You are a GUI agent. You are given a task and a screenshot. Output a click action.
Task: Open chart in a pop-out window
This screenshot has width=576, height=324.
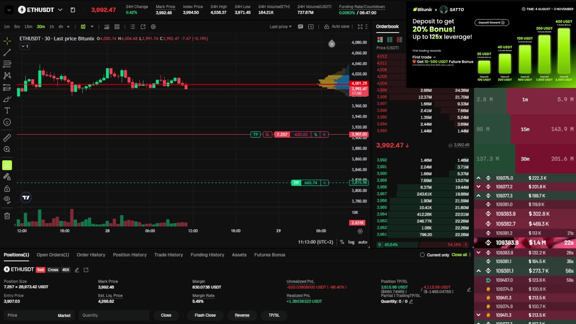(143, 27)
